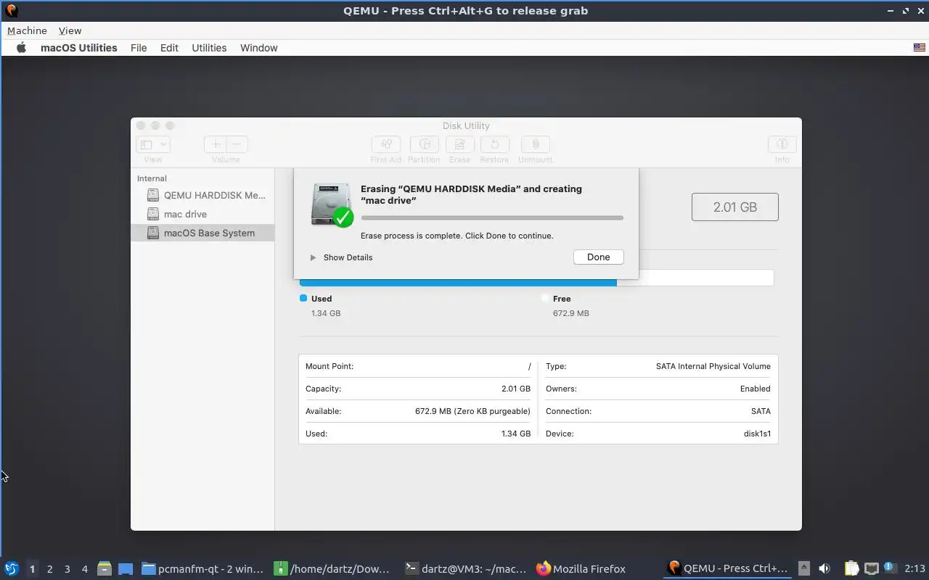Click the remove volume minus button
This screenshot has height=580, width=929.
[x=237, y=144]
